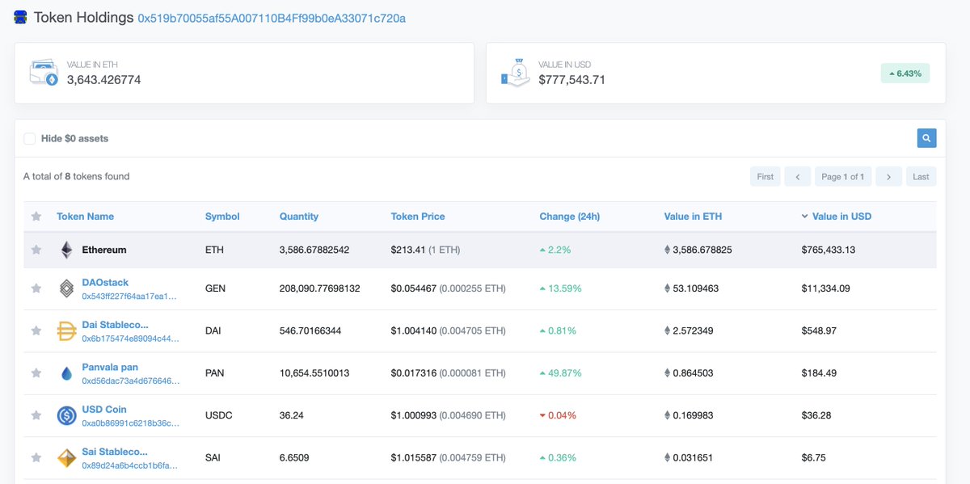Click the $548.97 USD value
This screenshot has height=484, width=970.
click(817, 330)
